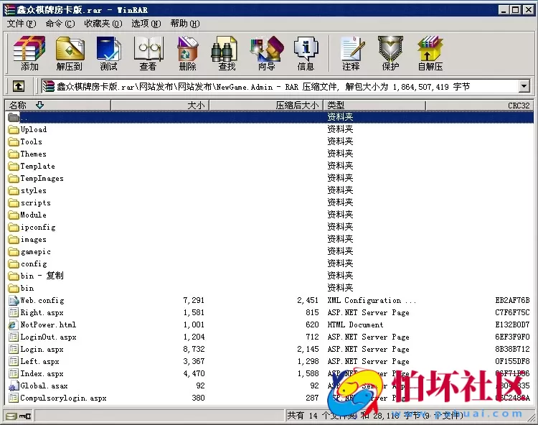Click the Tools folder icon
Image resolution: width=538 pixels, height=425 pixels.
[14, 141]
